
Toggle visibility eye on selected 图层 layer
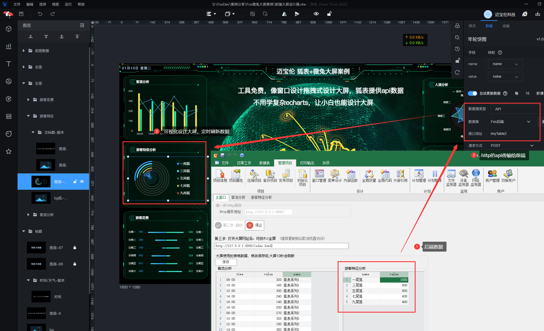[x=82, y=182]
